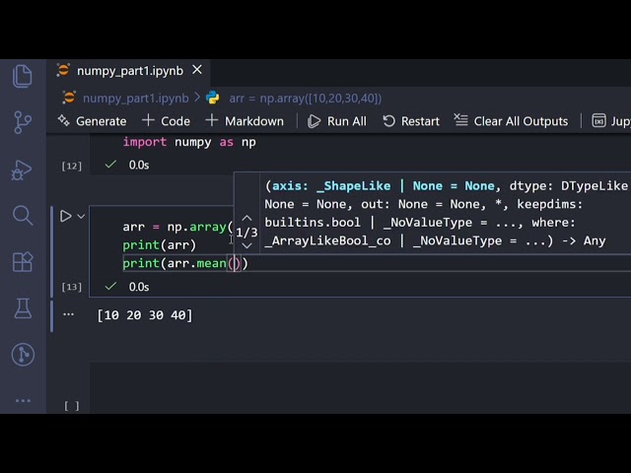
Task: Show additional views ellipsis in activity bar
Action: pos(23,401)
